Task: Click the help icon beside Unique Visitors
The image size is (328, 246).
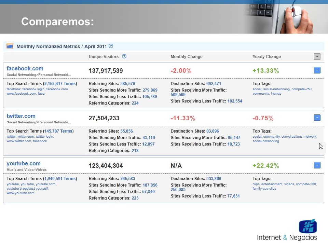Action: click(124, 56)
